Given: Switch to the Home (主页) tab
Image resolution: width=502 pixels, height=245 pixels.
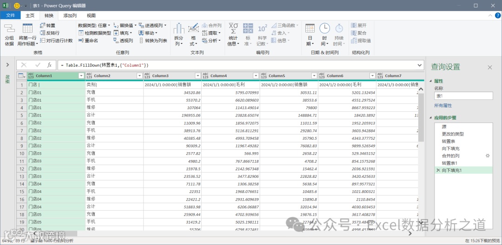Looking at the screenshot, I should coord(30,15).
